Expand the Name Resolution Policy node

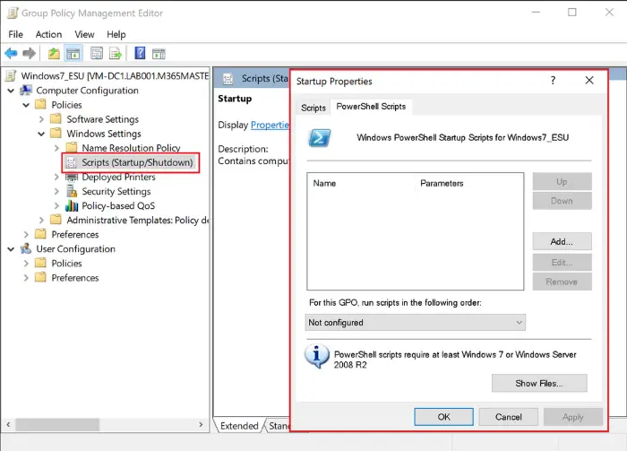(56, 148)
